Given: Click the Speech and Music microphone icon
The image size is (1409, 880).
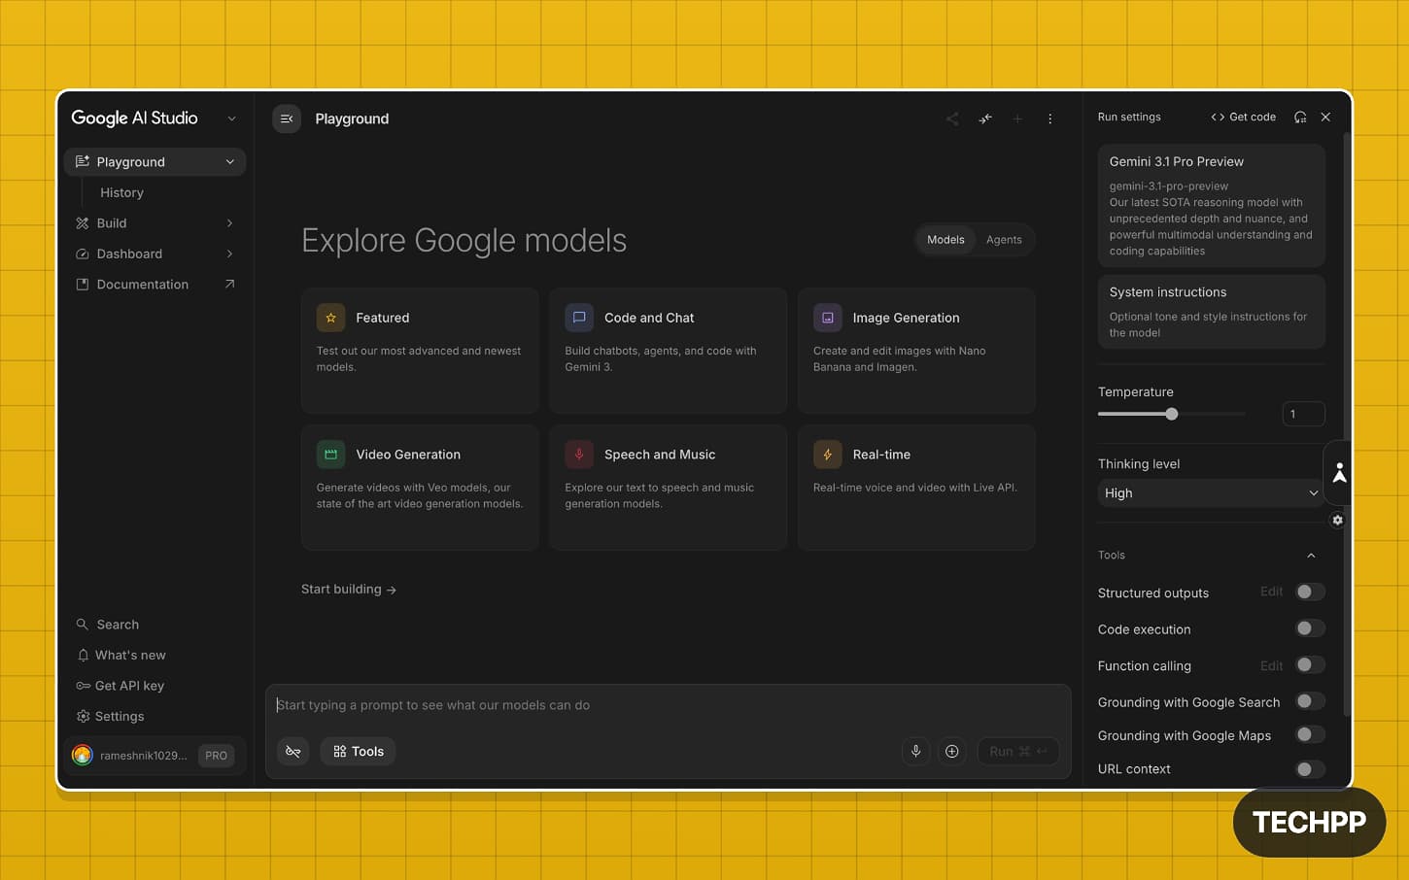Looking at the screenshot, I should tap(579, 455).
